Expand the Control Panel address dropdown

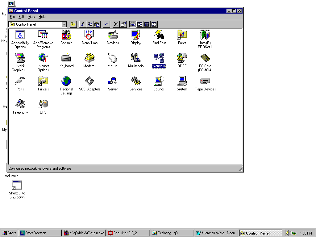(x=64, y=24)
